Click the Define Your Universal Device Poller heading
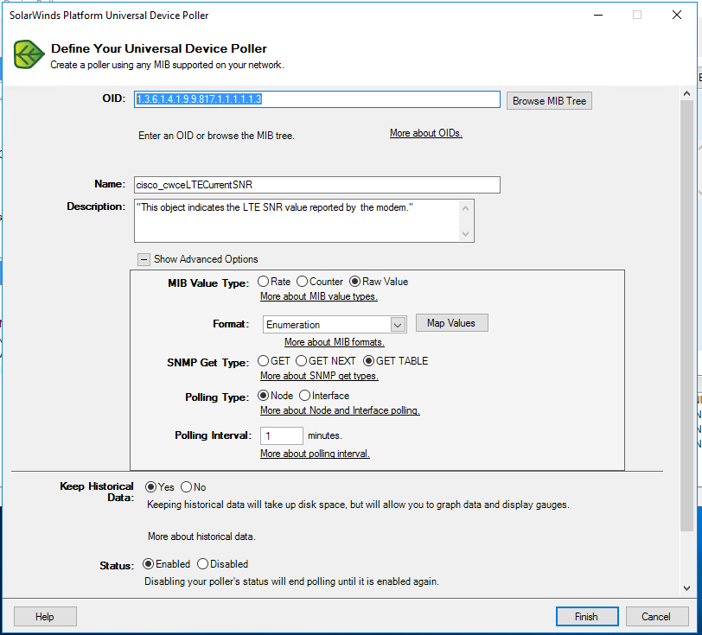 pos(159,48)
